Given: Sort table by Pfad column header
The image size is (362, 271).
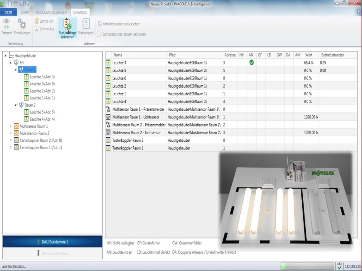Looking at the screenshot, I should [194, 55].
